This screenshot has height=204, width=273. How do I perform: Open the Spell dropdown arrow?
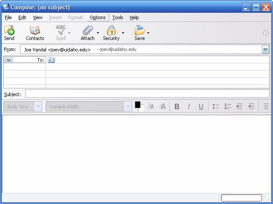pyautogui.click(x=69, y=33)
